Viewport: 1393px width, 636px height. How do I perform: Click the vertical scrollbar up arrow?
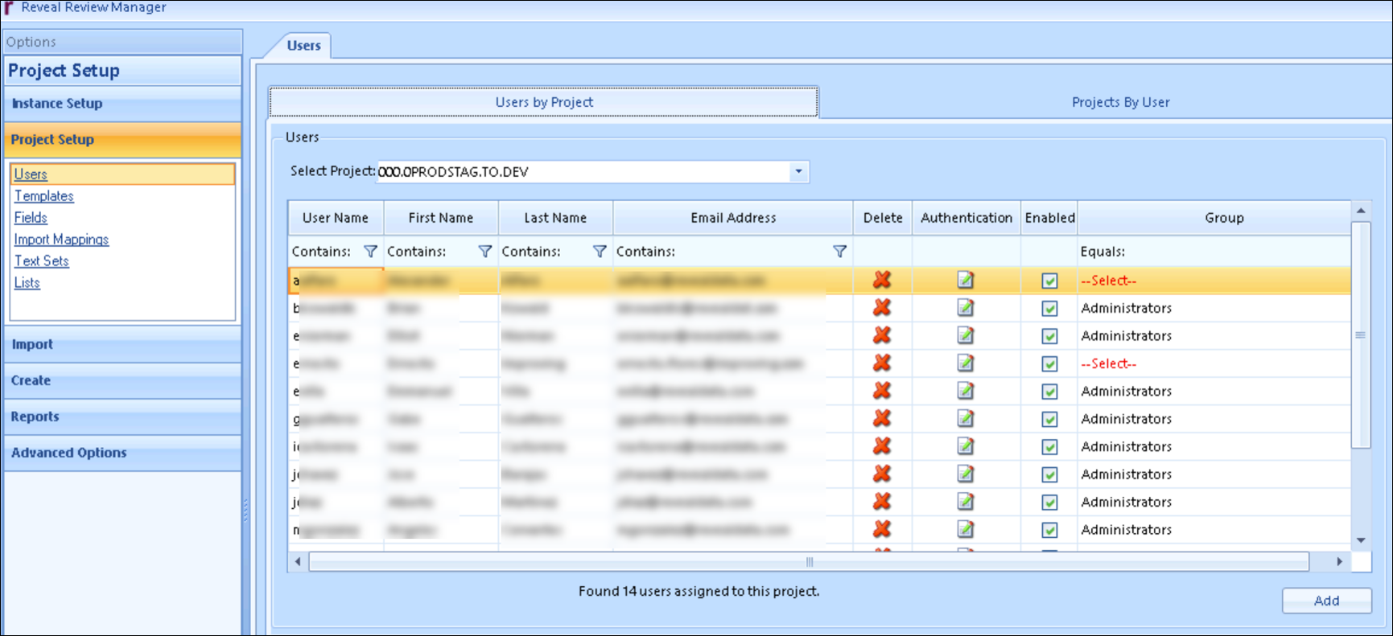click(x=1361, y=211)
